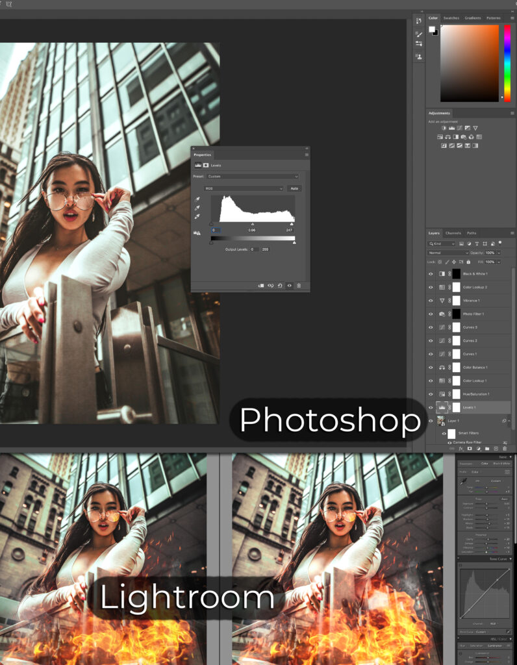Add an Invert adjustment
This screenshot has width=517, height=665.
pos(444,146)
